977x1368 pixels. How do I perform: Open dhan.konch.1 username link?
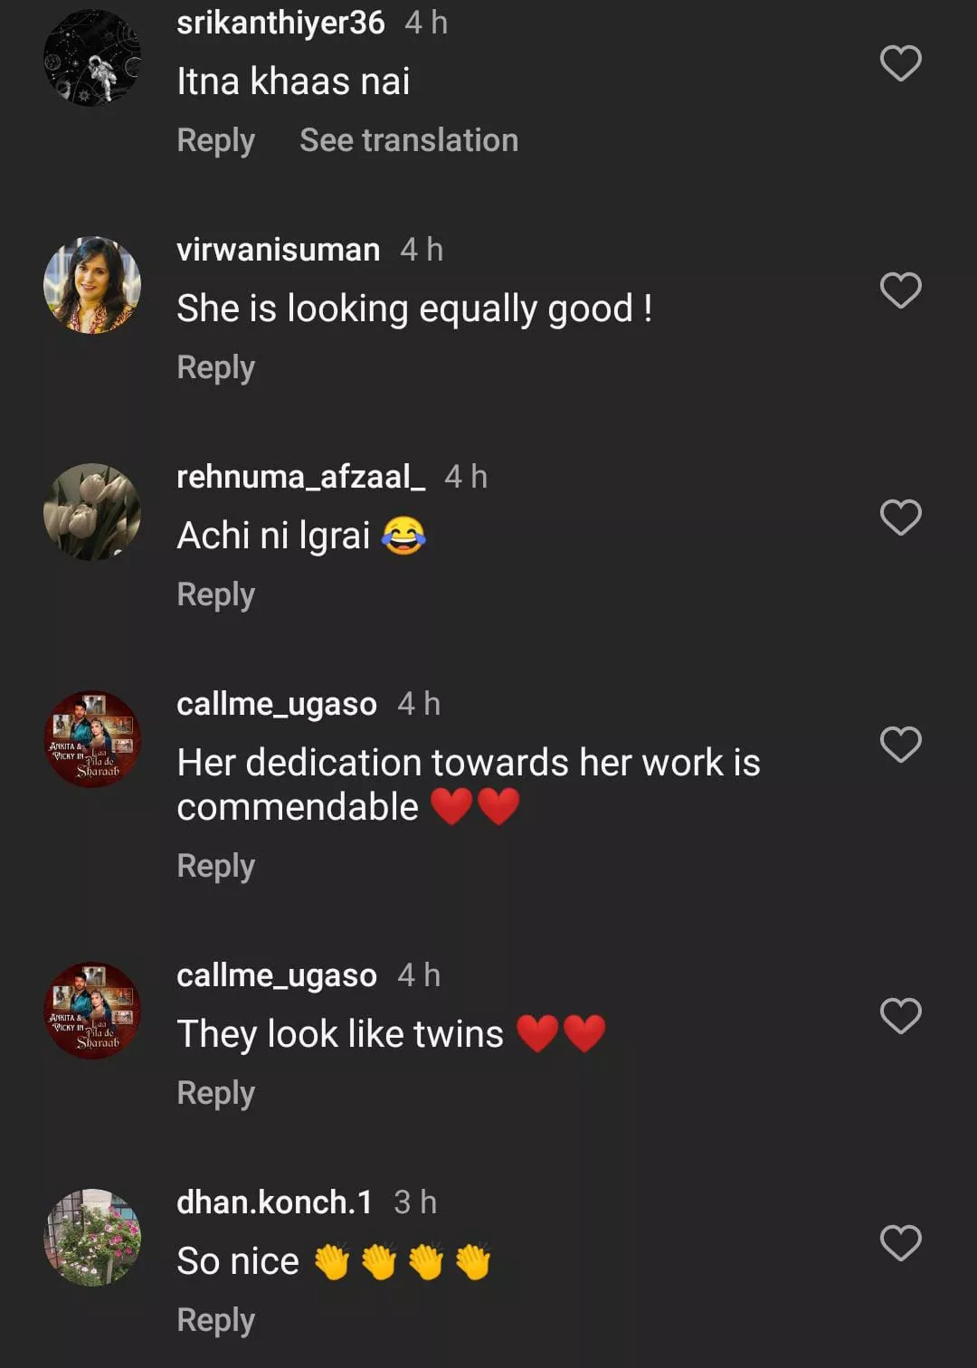click(x=274, y=1202)
